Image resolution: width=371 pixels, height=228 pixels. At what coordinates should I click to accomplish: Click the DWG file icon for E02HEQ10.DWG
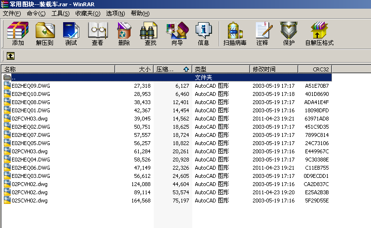7,94
